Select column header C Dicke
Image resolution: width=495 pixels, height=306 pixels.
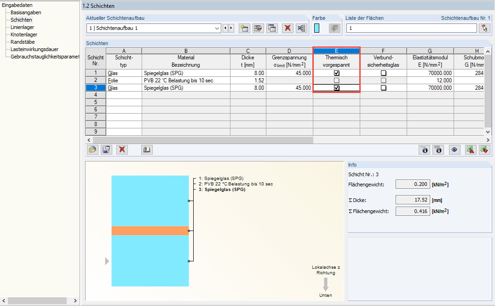248,51
